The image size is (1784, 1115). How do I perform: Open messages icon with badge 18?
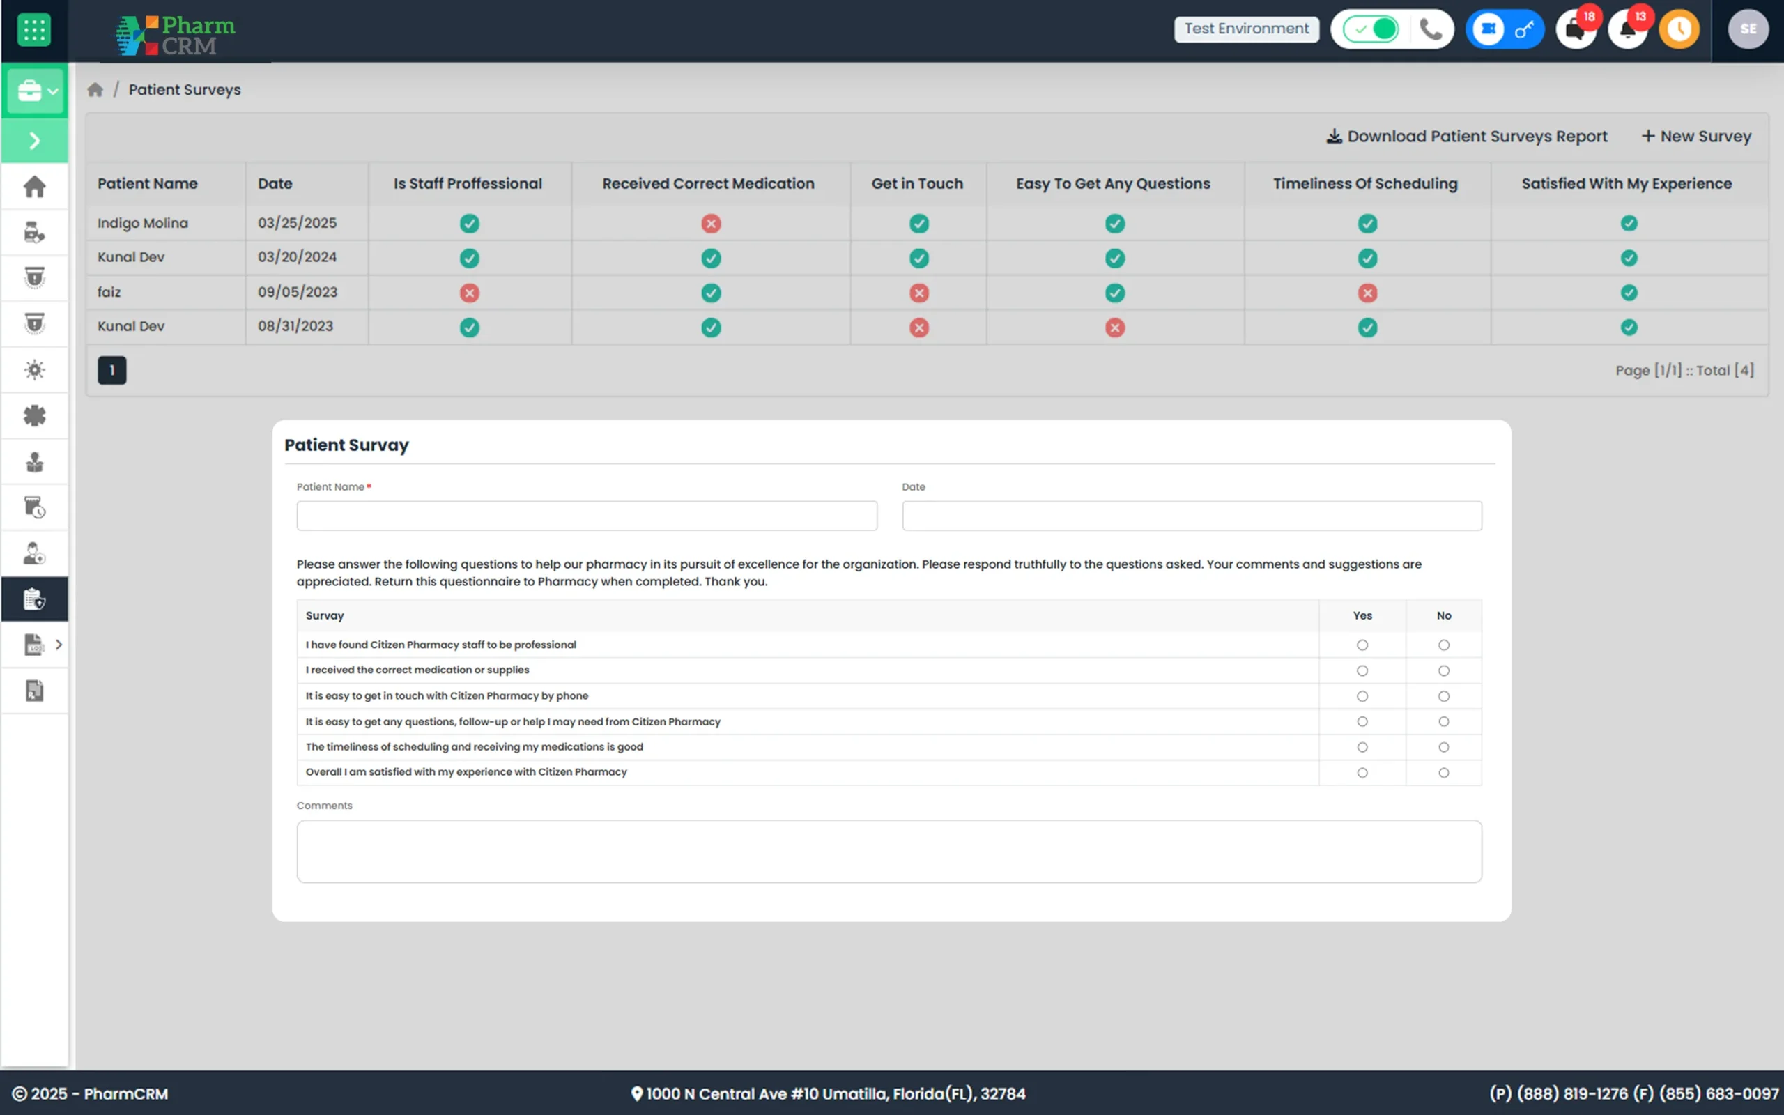pos(1576,29)
